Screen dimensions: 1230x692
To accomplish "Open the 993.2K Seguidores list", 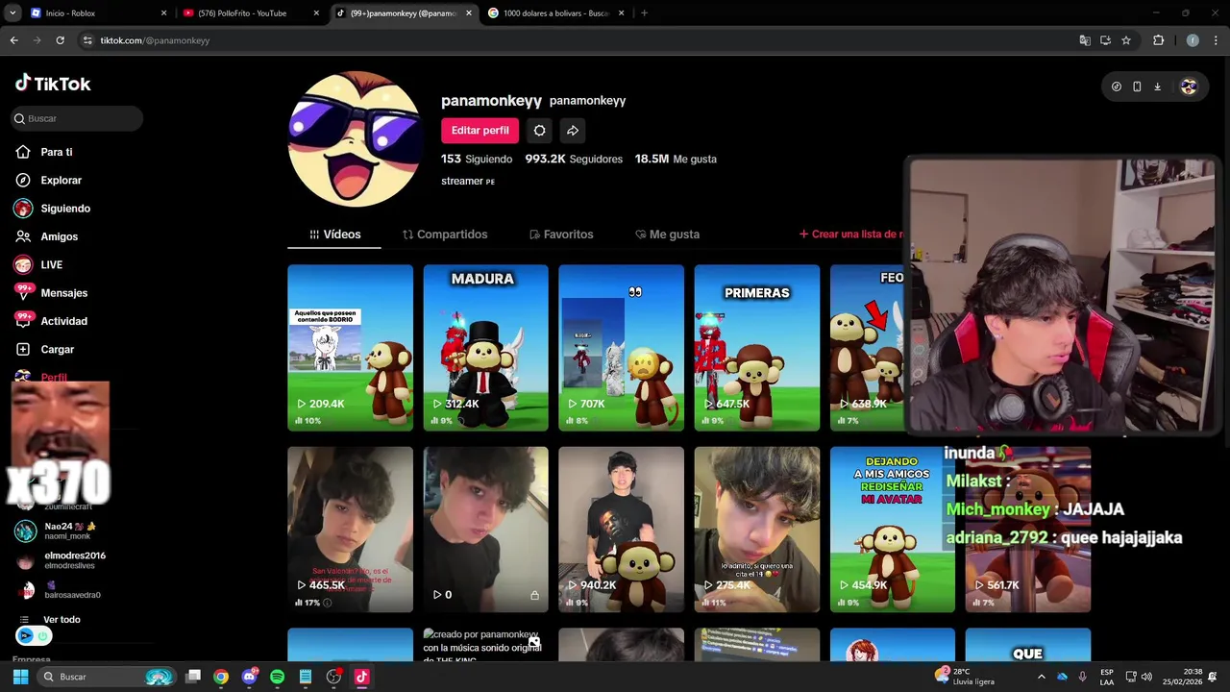I will click(x=574, y=159).
